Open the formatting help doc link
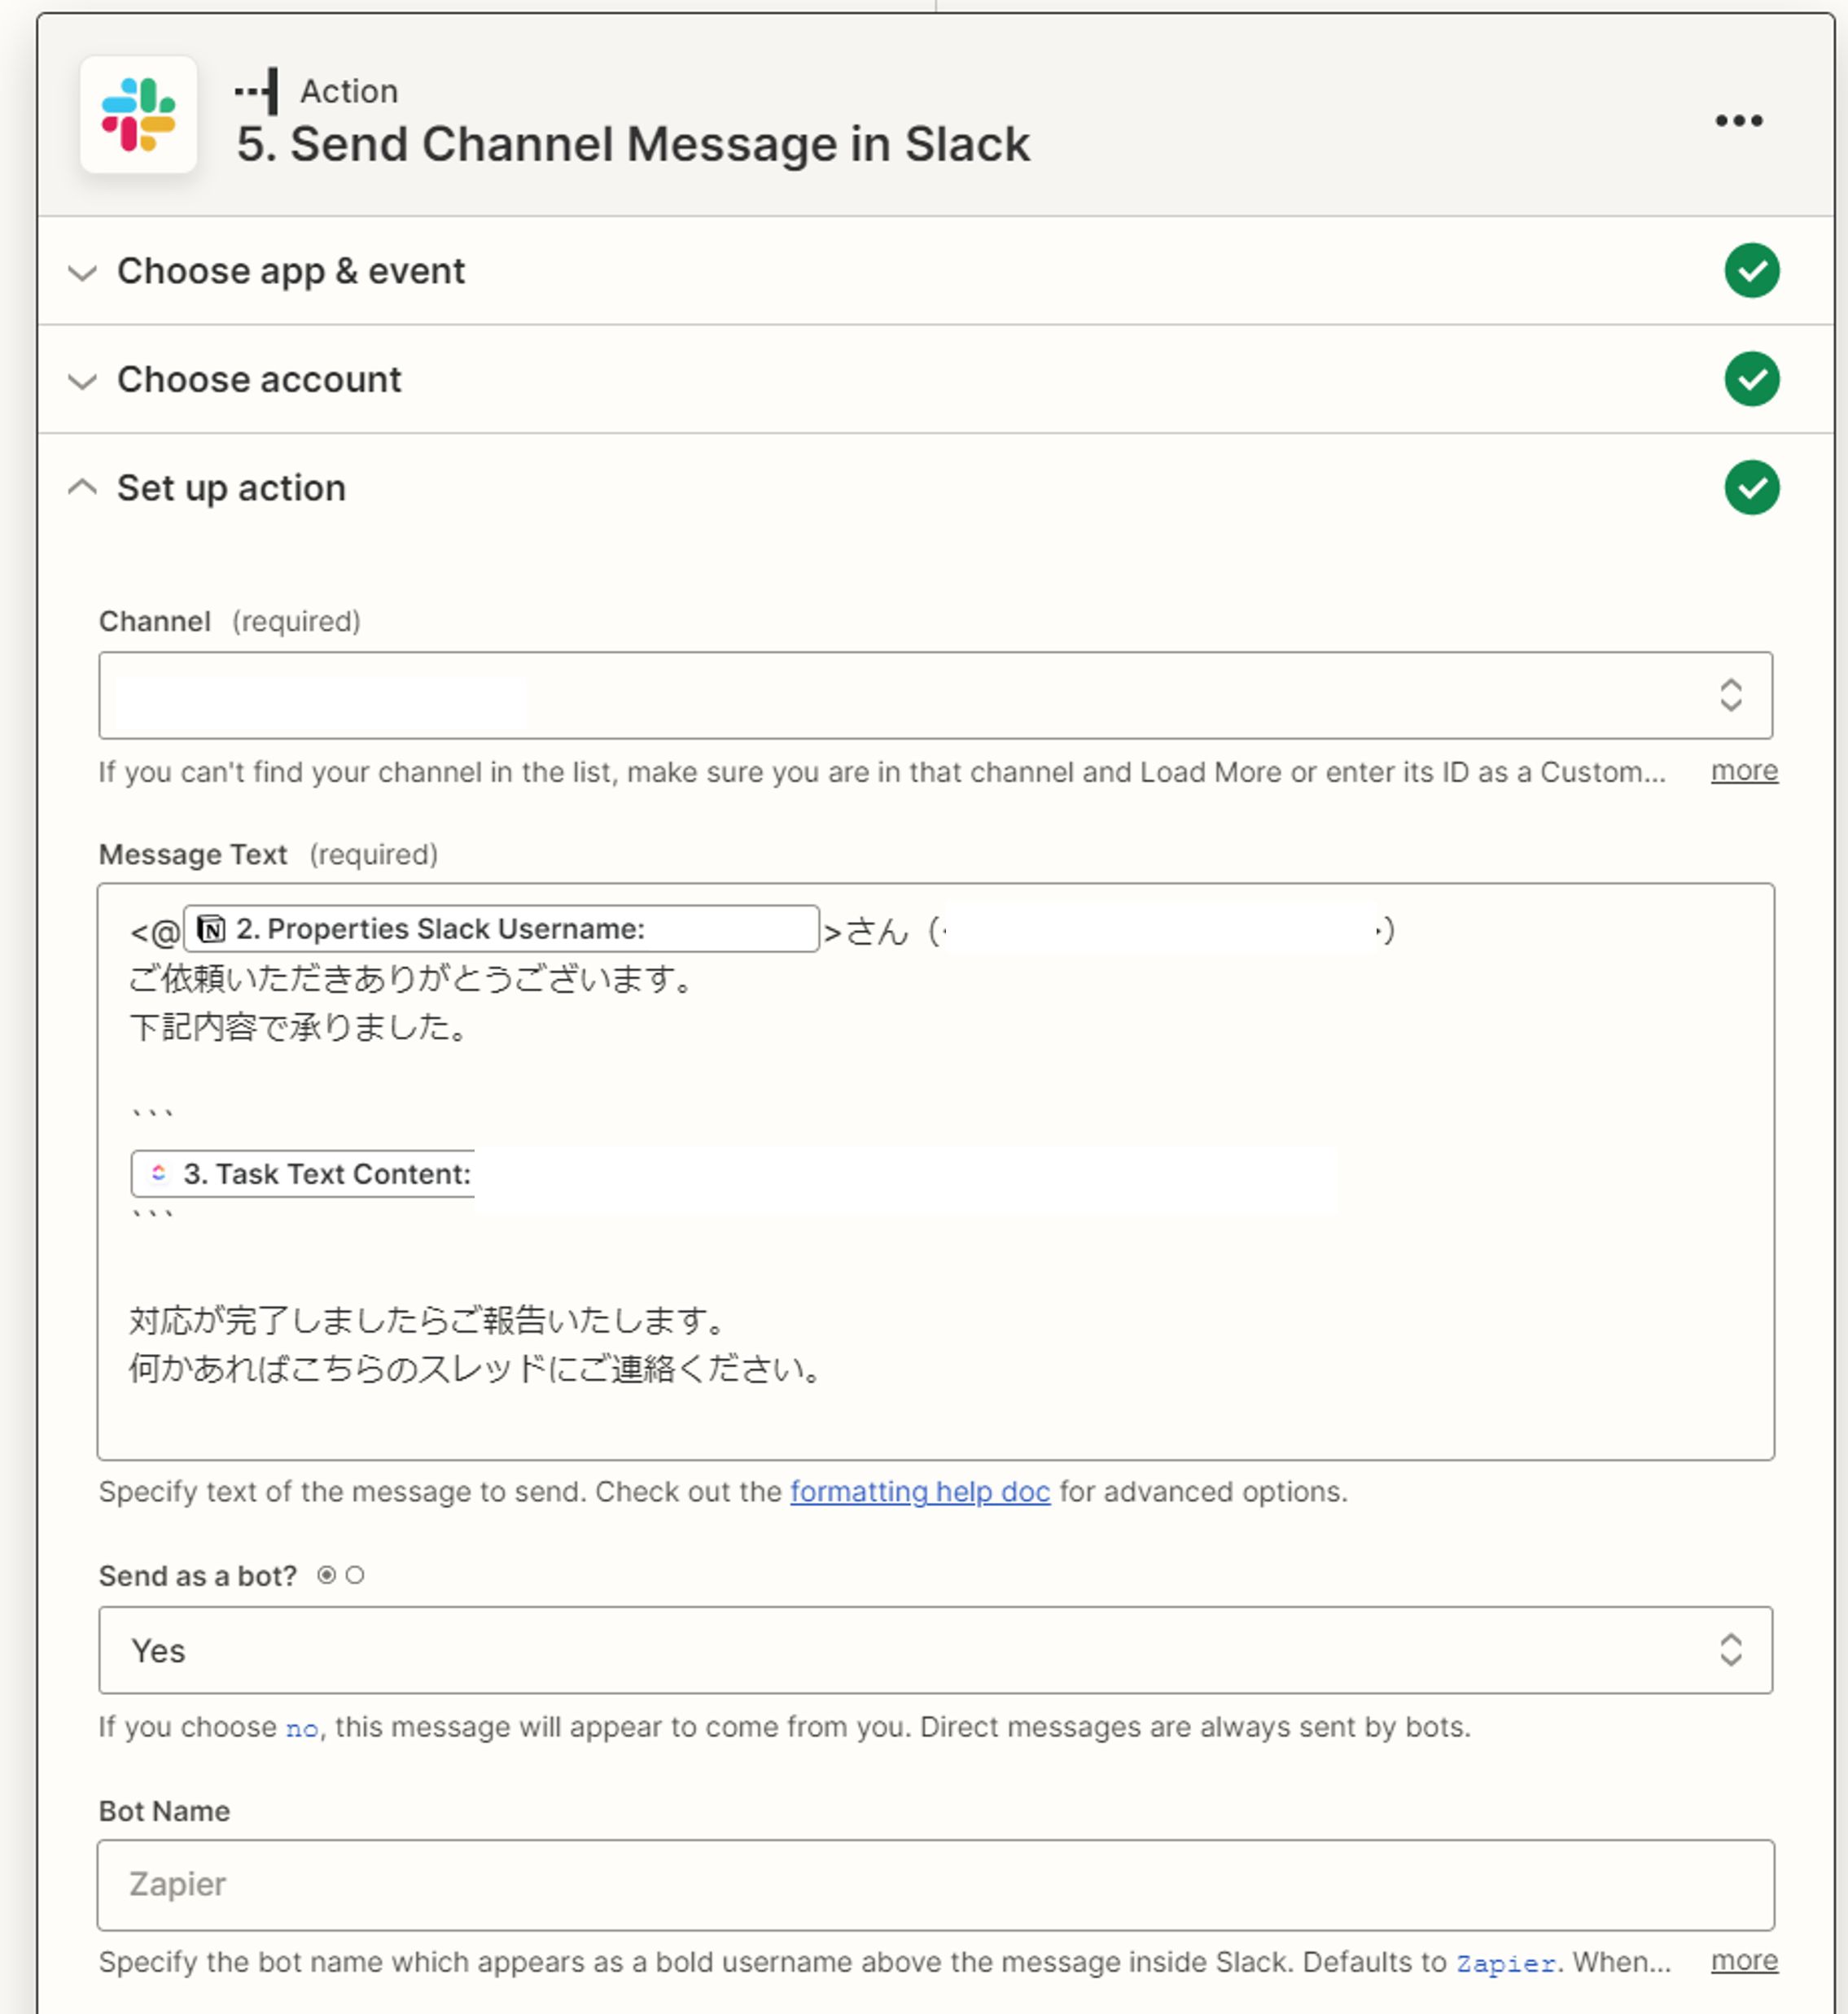The height and width of the screenshot is (2014, 1848). pyautogui.click(x=919, y=1492)
